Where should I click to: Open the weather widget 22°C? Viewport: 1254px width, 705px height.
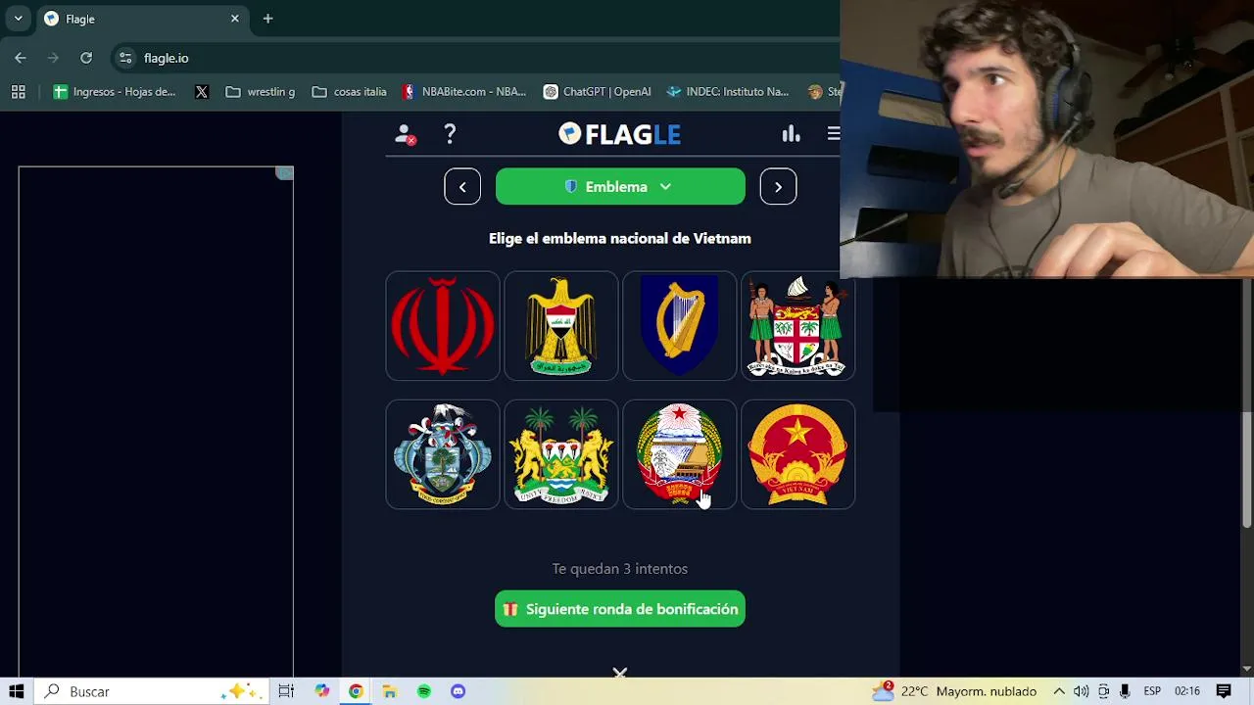tap(954, 691)
